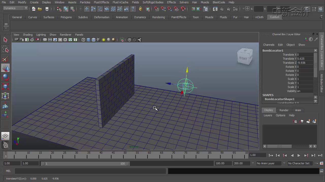Activate the Move tool
Image resolution: width=325 pixels, height=182 pixels.
click(x=5, y=68)
